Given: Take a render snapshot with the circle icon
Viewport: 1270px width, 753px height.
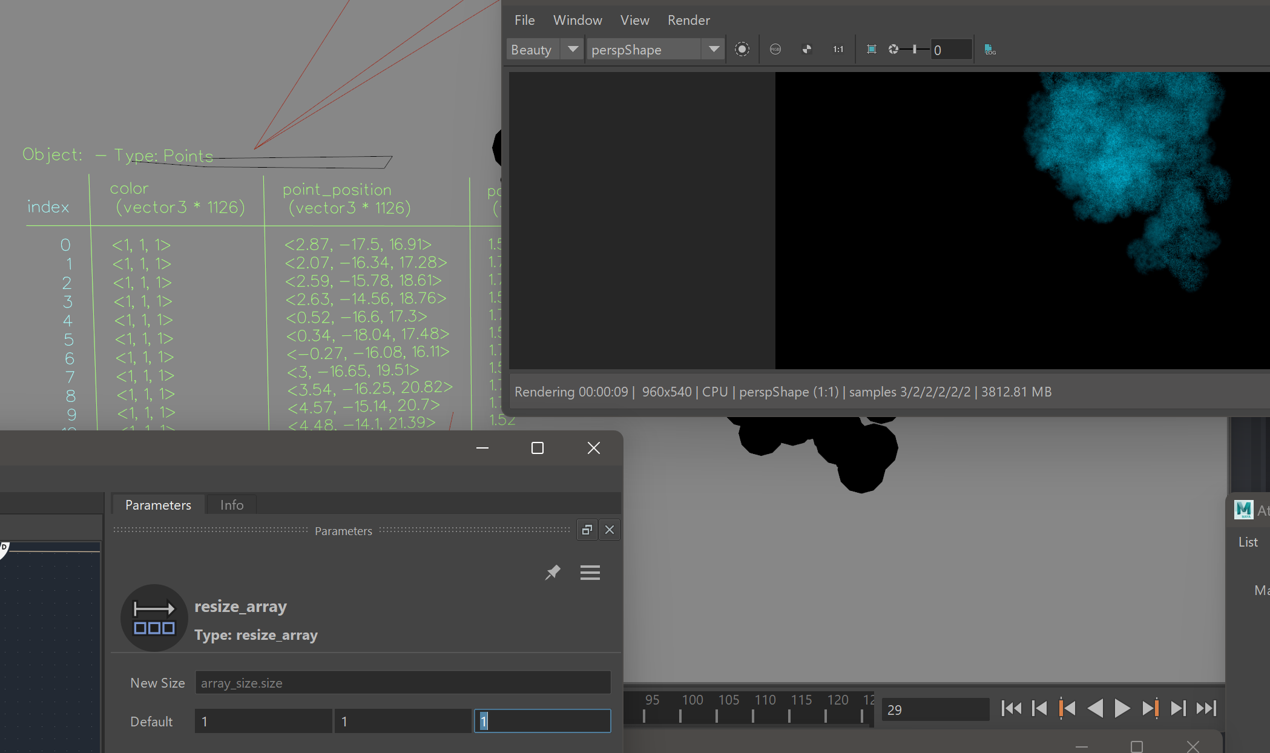Looking at the screenshot, I should (742, 49).
